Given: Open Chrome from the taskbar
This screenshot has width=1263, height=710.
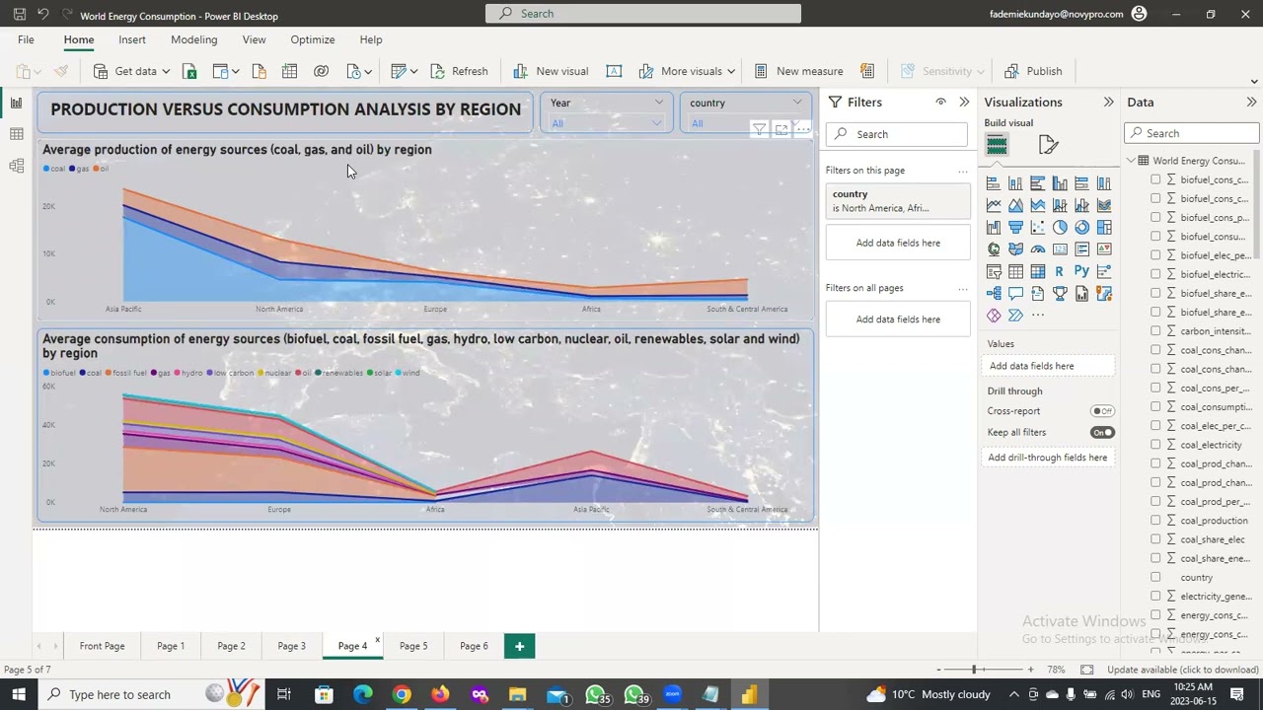Looking at the screenshot, I should [x=401, y=694].
